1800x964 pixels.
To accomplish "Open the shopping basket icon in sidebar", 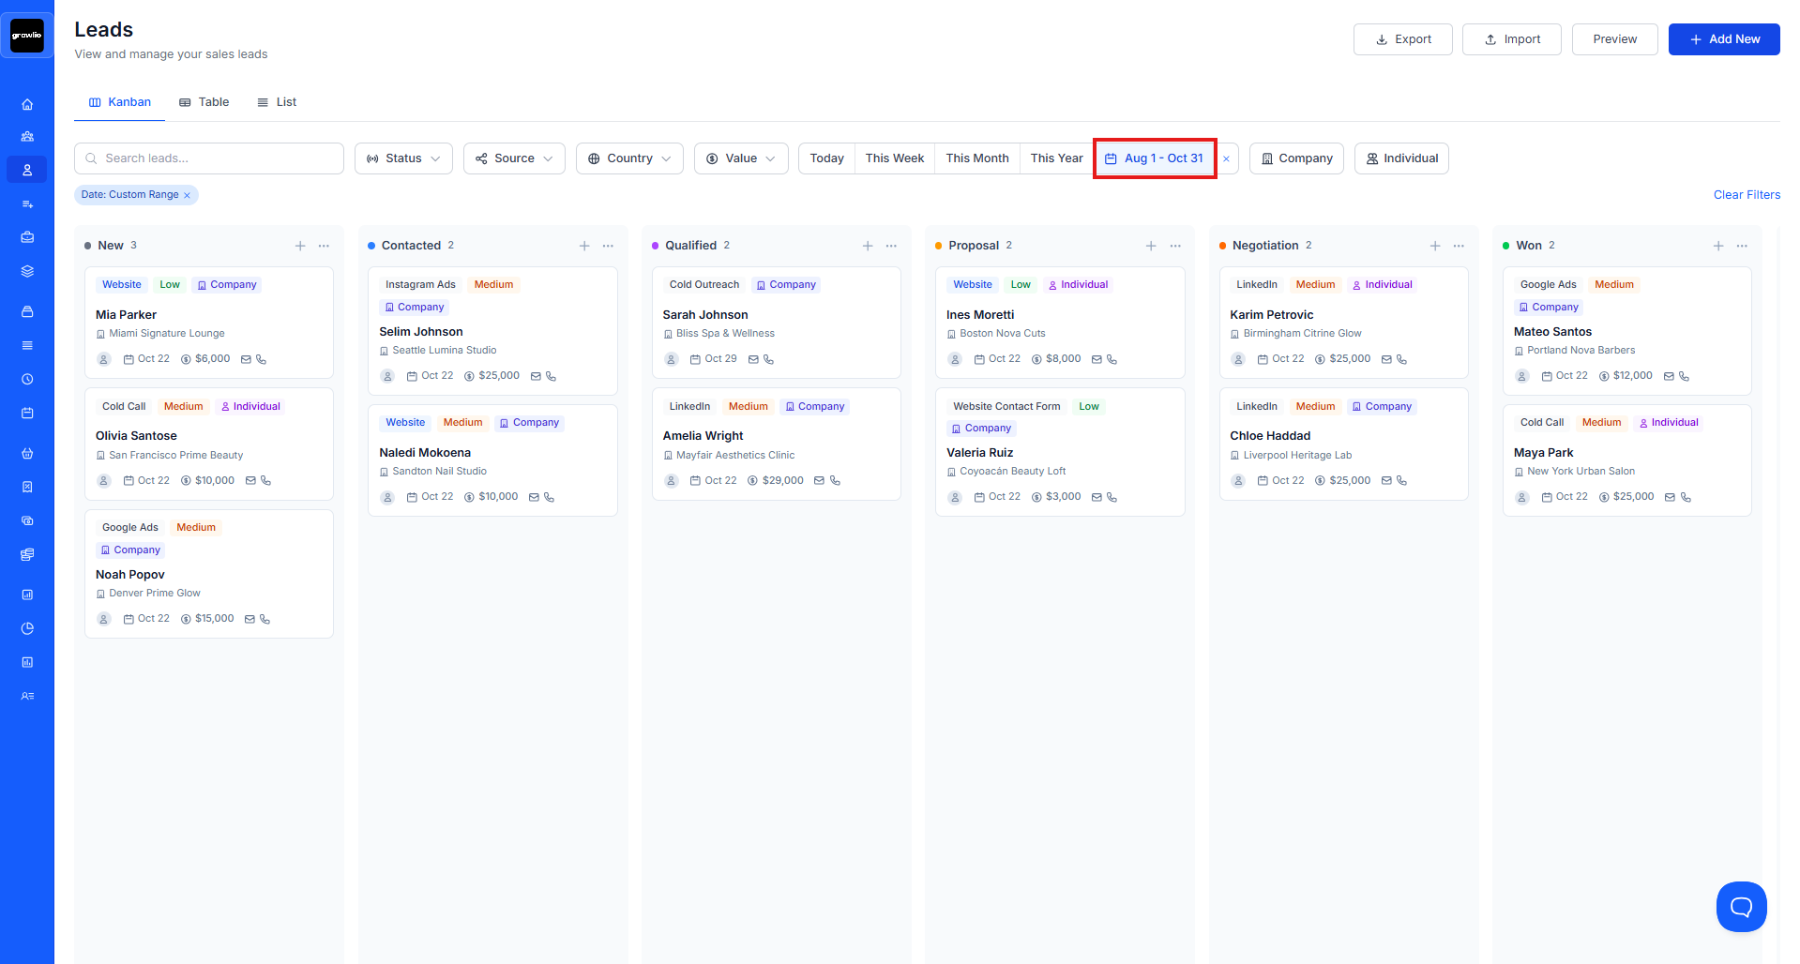I will (27, 453).
